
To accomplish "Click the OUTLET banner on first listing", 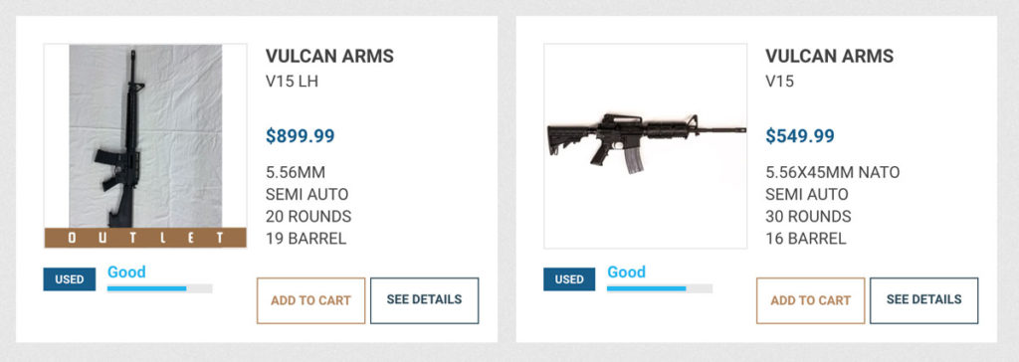I will click(145, 238).
